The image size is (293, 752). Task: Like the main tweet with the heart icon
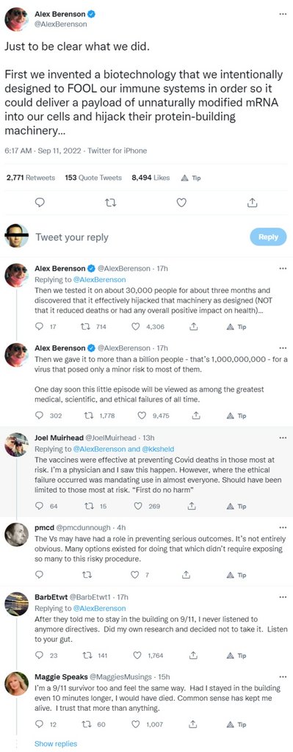click(181, 203)
